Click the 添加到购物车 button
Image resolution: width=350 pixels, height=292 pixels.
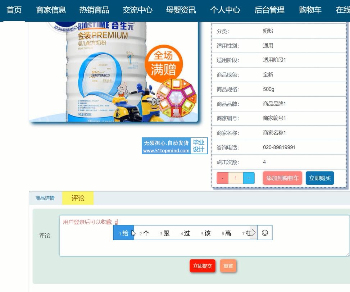(x=282, y=178)
